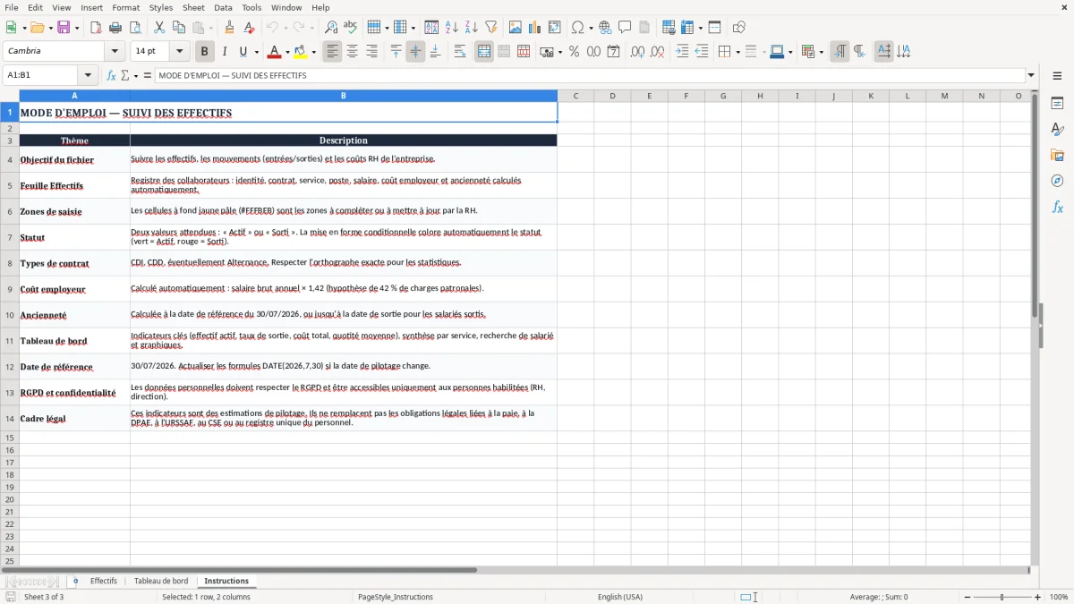Open the sidebar Gallery panel

point(1057,156)
